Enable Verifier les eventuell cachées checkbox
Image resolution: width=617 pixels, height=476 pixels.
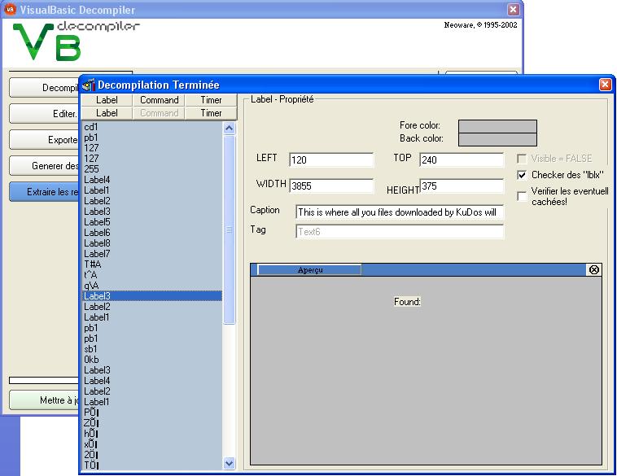click(x=523, y=196)
